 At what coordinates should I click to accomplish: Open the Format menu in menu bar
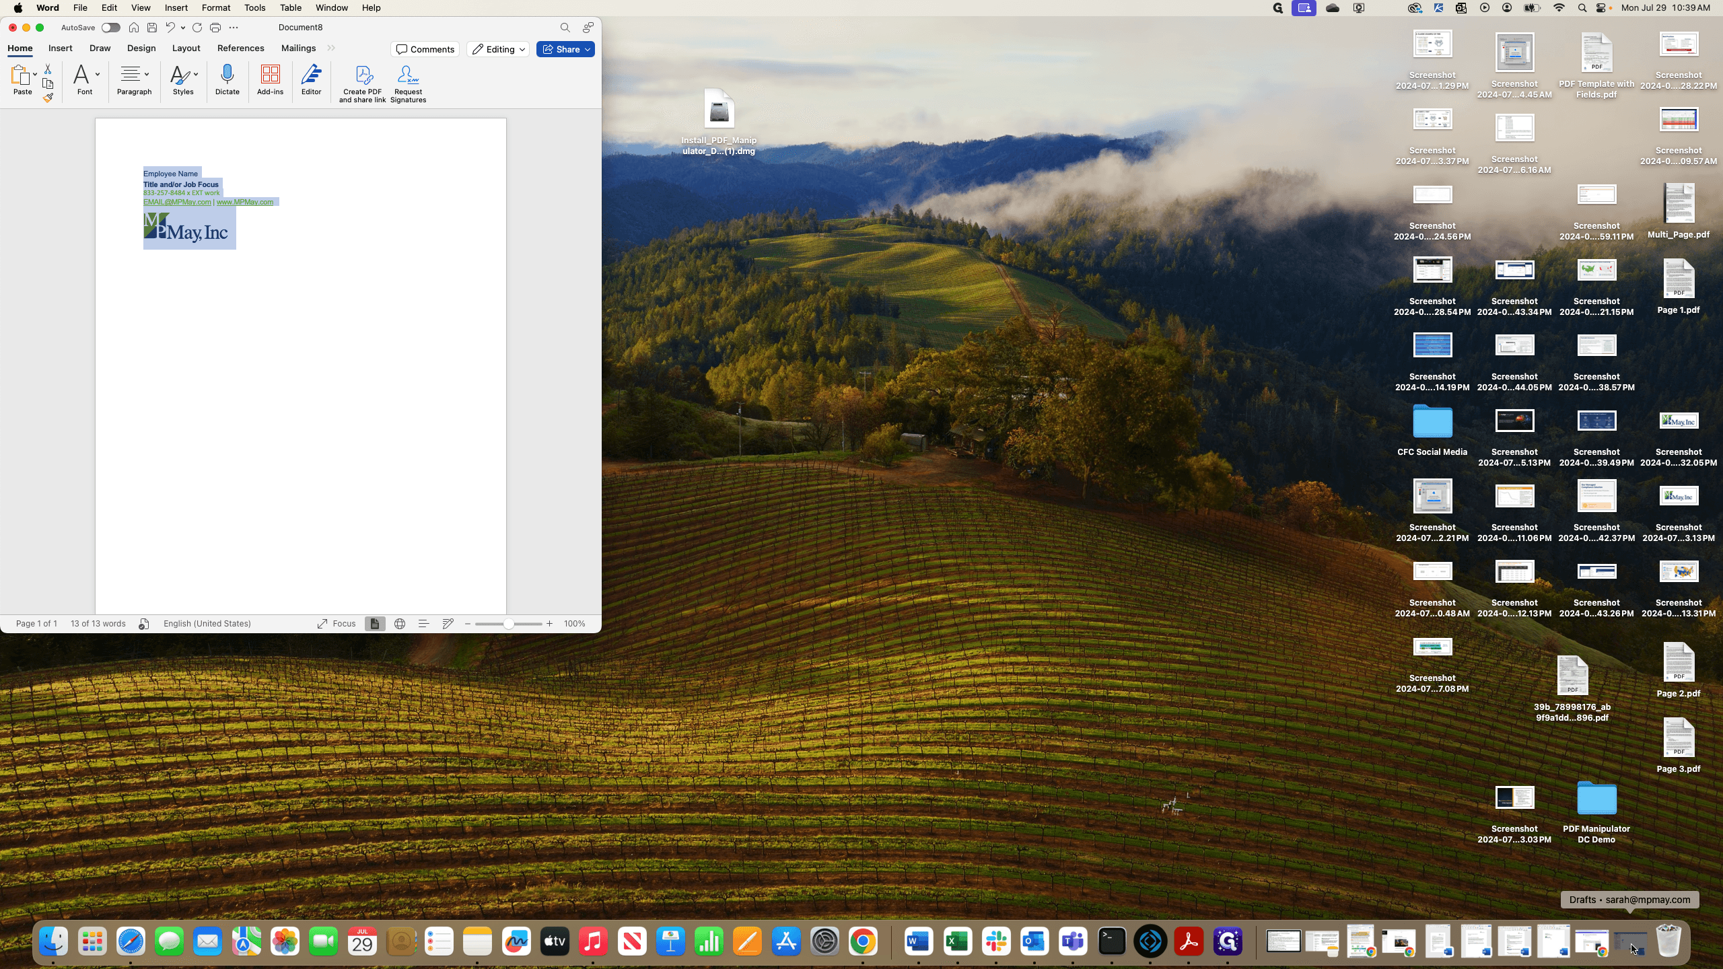coord(216,8)
